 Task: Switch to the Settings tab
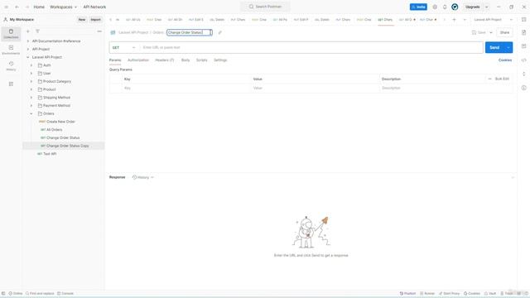(x=220, y=60)
